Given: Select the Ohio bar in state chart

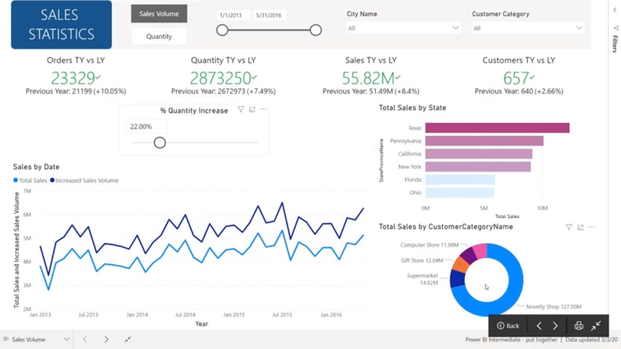Looking at the screenshot, I should pyautogui.click(x=459, y=192).
